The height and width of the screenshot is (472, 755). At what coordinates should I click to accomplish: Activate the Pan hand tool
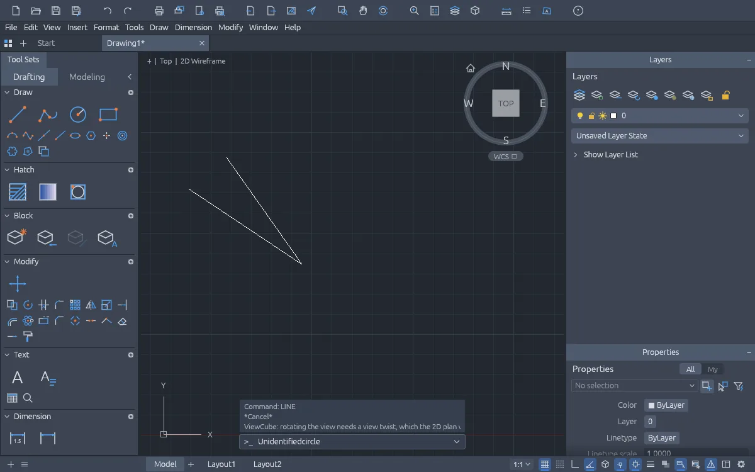[x=363, y=11]
